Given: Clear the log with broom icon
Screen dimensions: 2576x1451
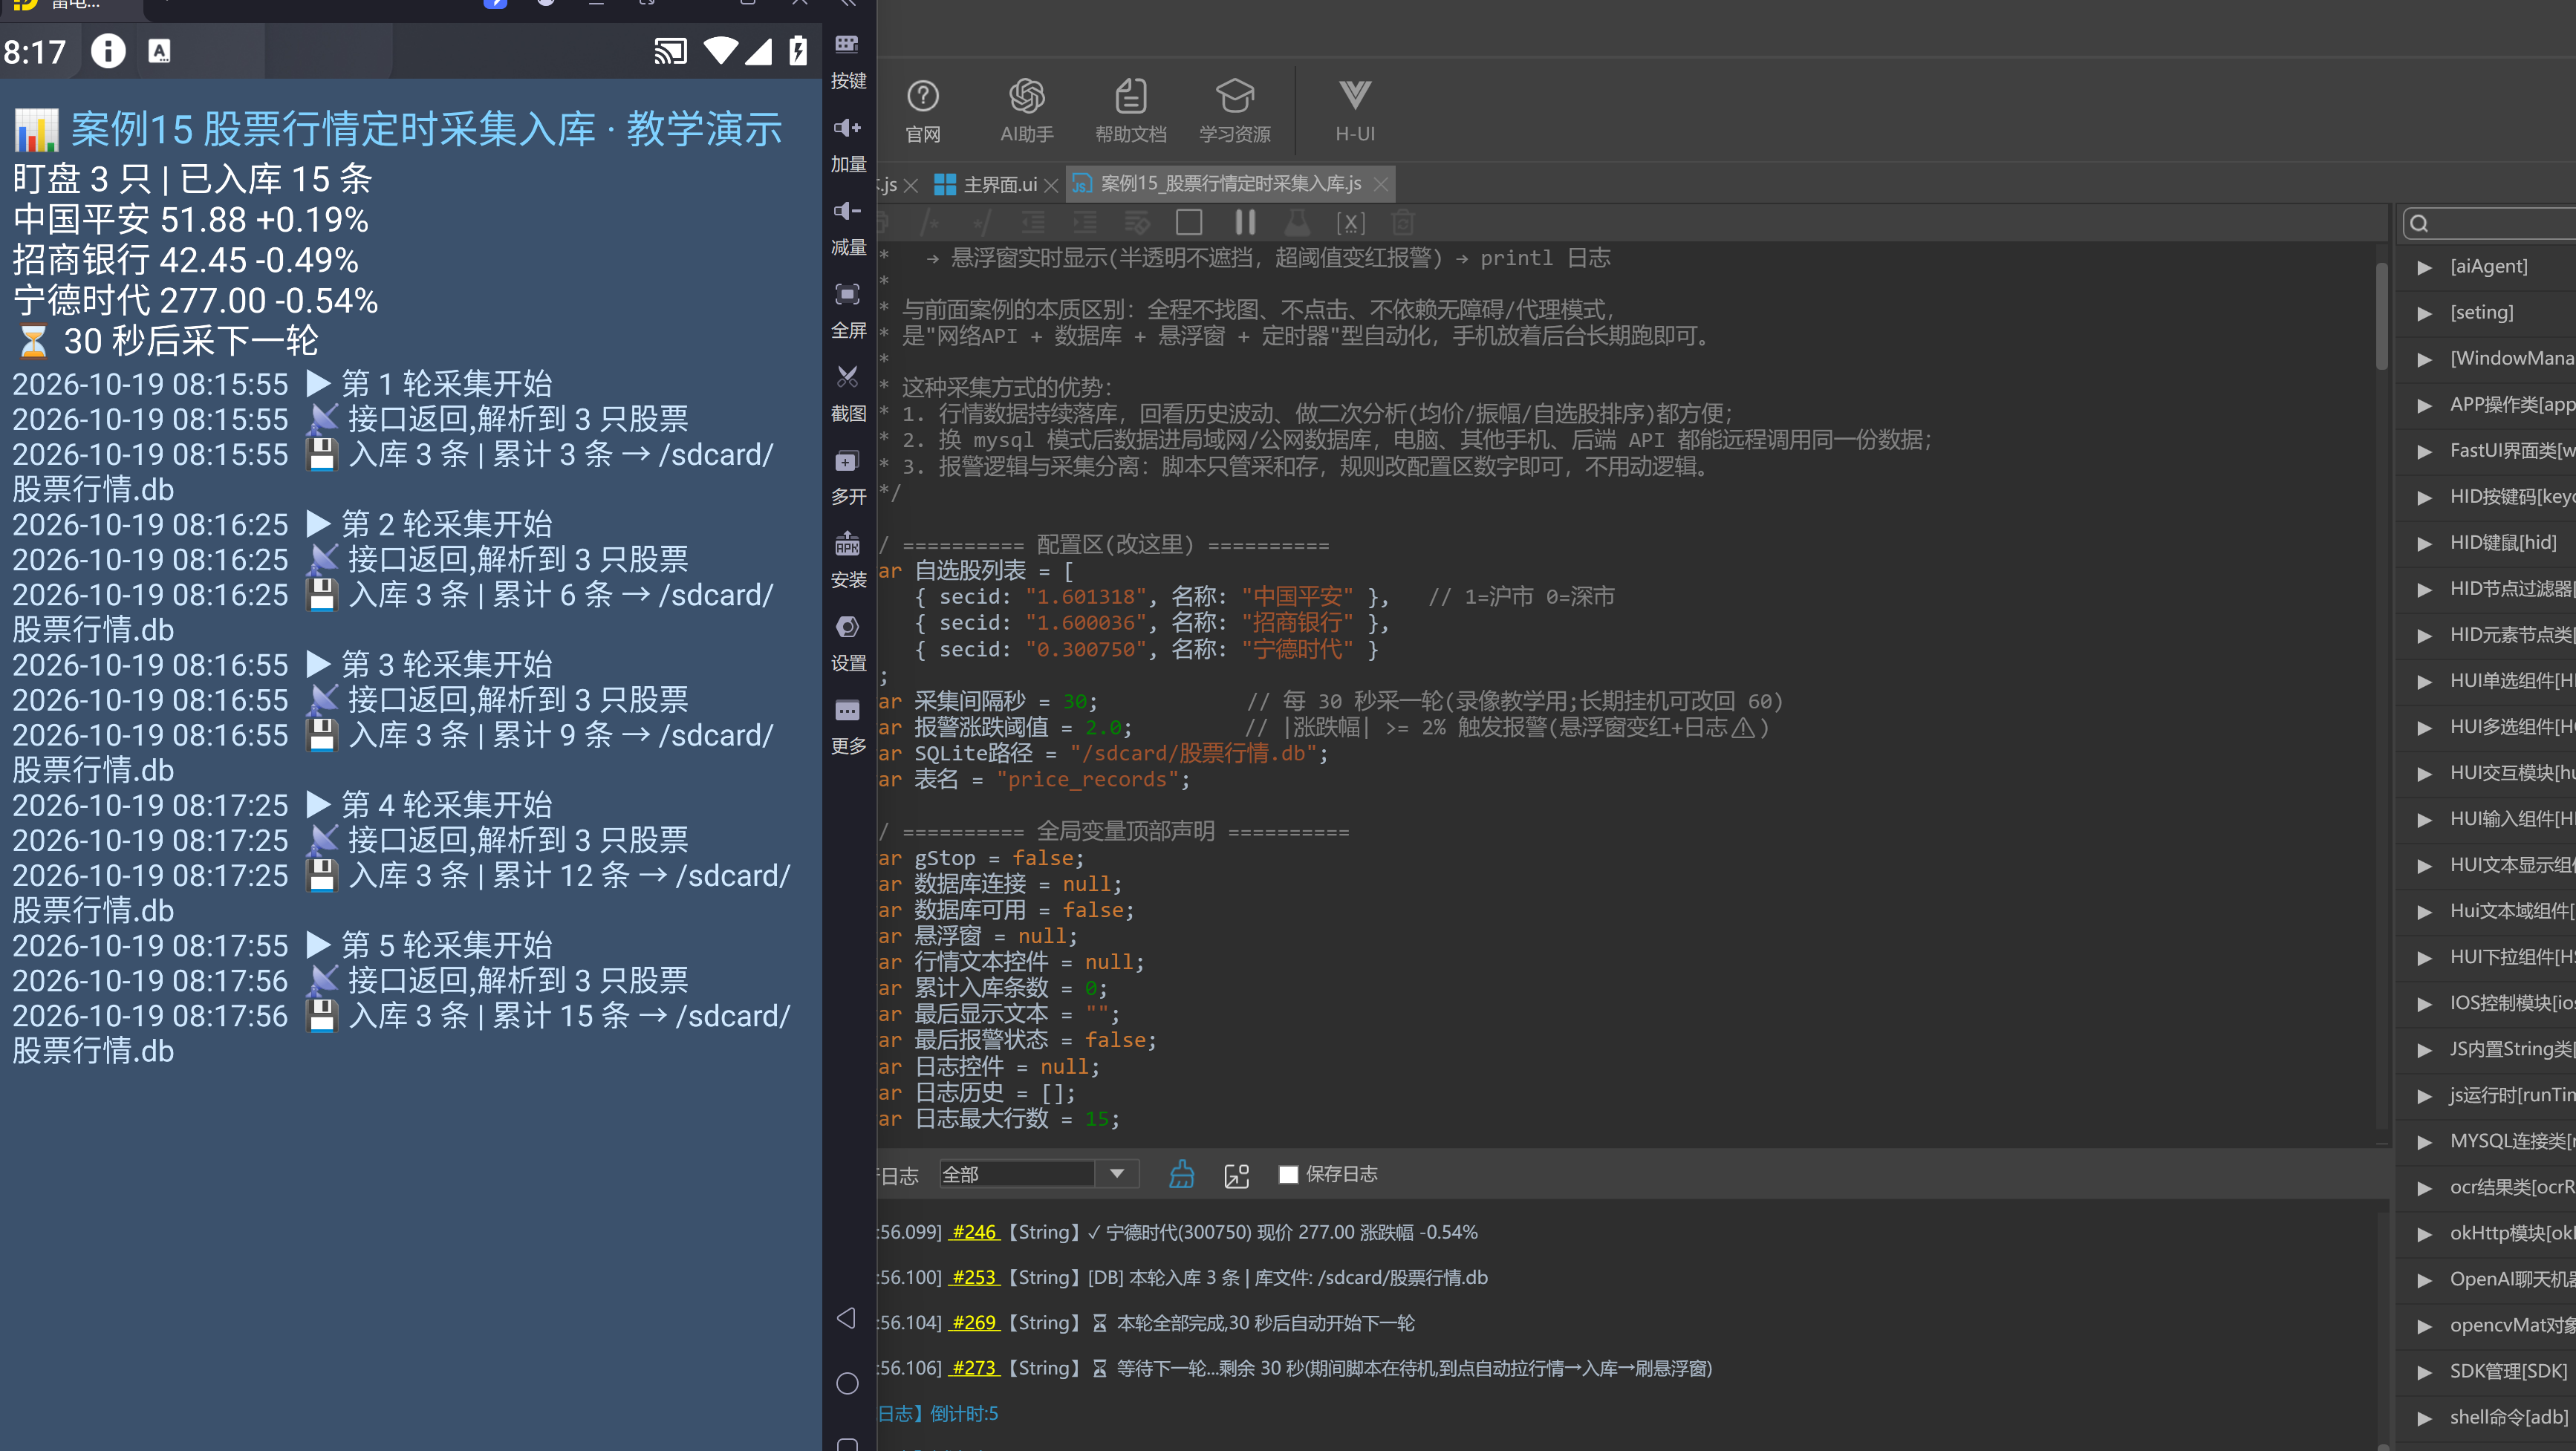Looking at the screenshot, I should 1181,1174.
